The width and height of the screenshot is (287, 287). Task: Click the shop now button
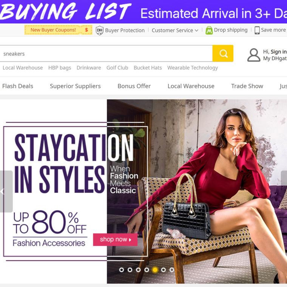click(x=115, y=239)
